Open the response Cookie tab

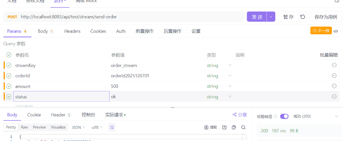tap(34, 115)
